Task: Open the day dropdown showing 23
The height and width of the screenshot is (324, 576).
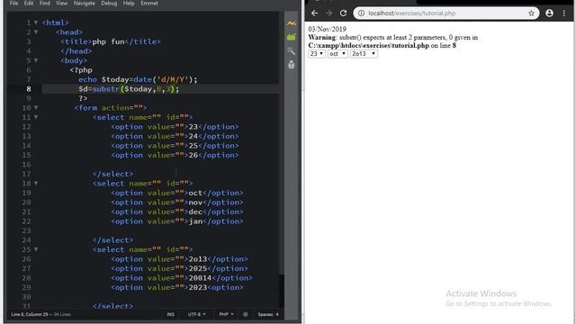Action: [x=317, y=54]
